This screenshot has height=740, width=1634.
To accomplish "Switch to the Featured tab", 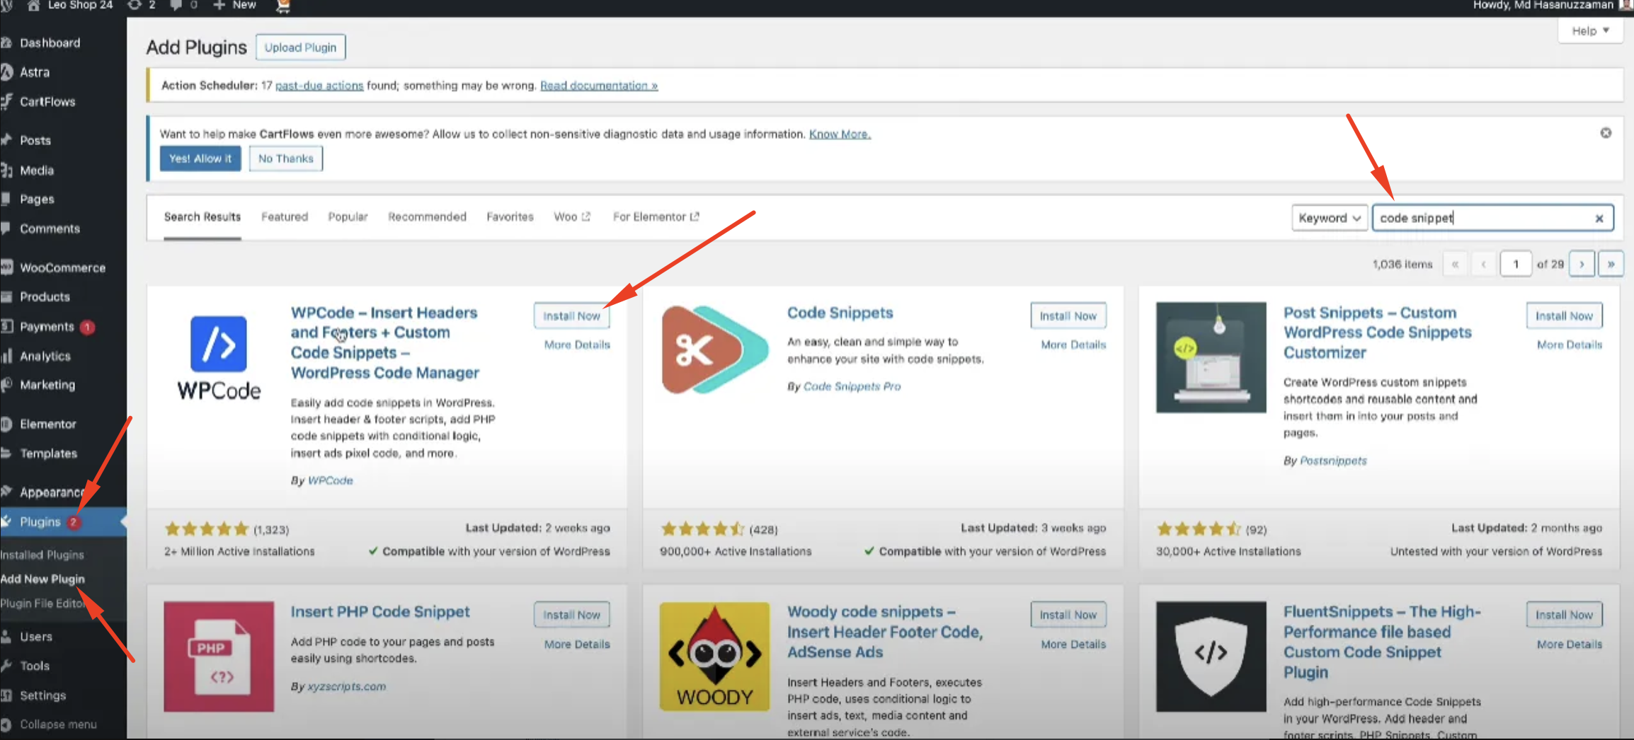I will (285, 216).
